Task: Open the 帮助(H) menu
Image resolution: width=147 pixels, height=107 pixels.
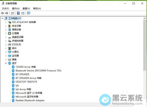Action: tap(37, 8)
